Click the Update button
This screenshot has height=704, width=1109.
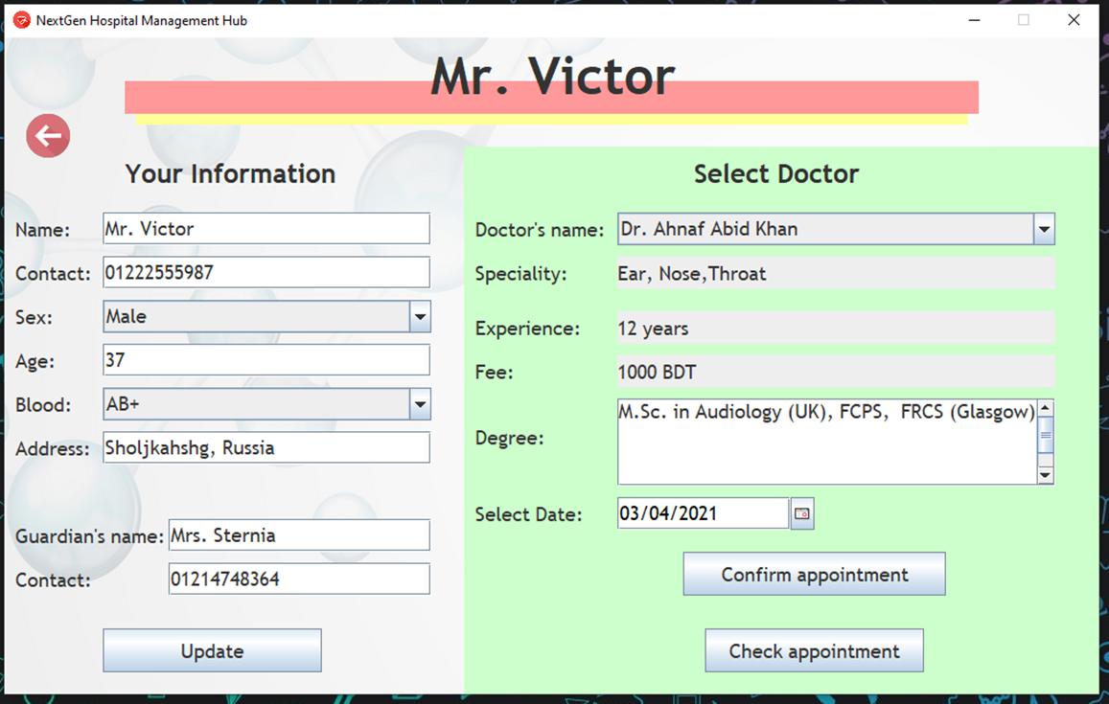pyautogui.click(x=211, y=649)
